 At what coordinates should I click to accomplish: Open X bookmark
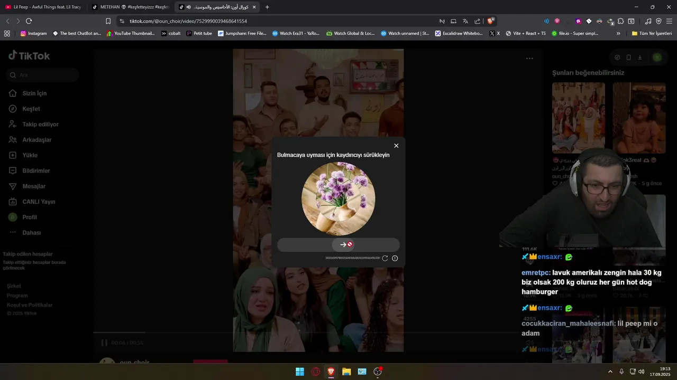[x=495, y=33]
